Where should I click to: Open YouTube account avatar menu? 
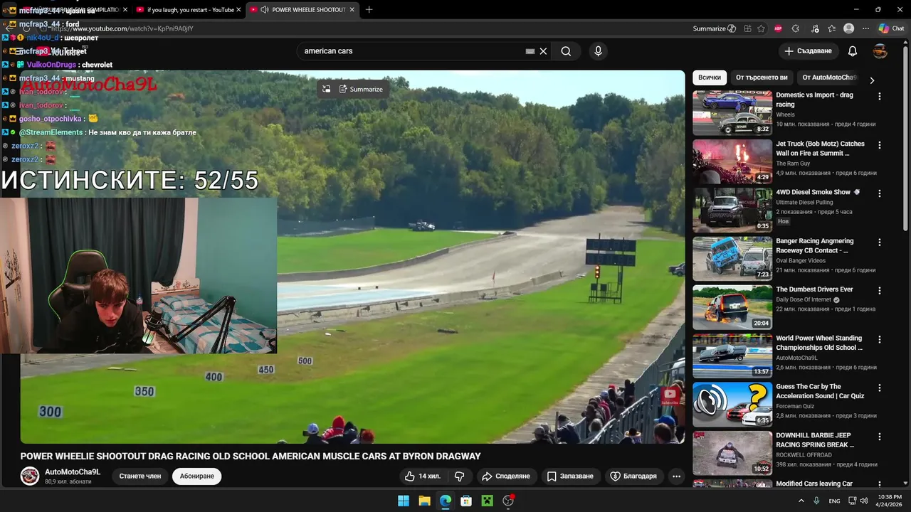[880, 51]
